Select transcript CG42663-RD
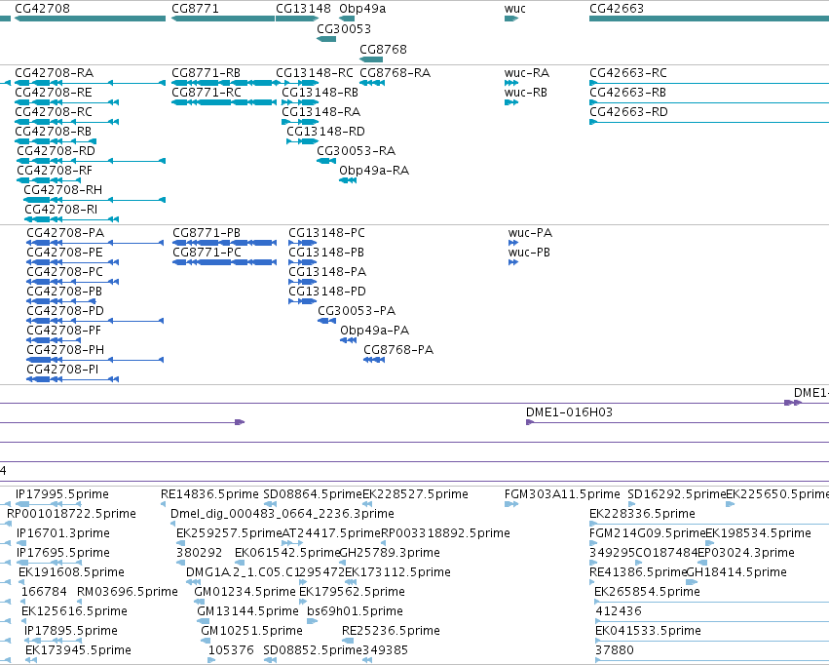This screenshot has width=829, height=665. tap(628, 112)
